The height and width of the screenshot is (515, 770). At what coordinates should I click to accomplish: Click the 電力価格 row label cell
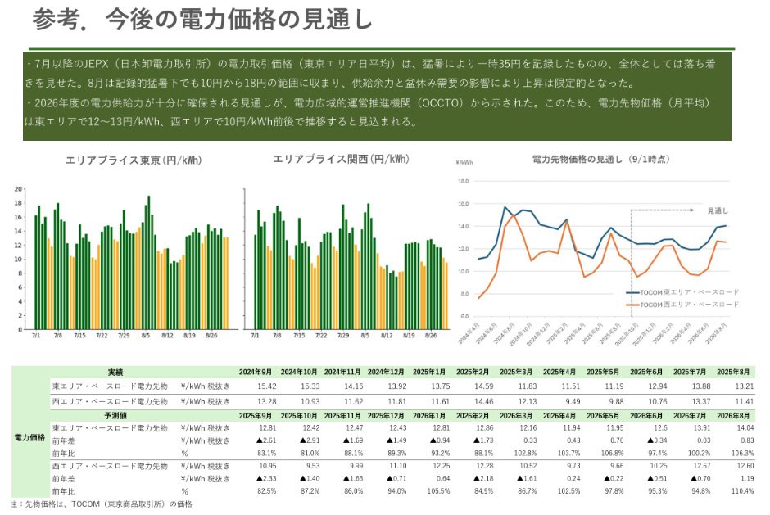(29, 437)
